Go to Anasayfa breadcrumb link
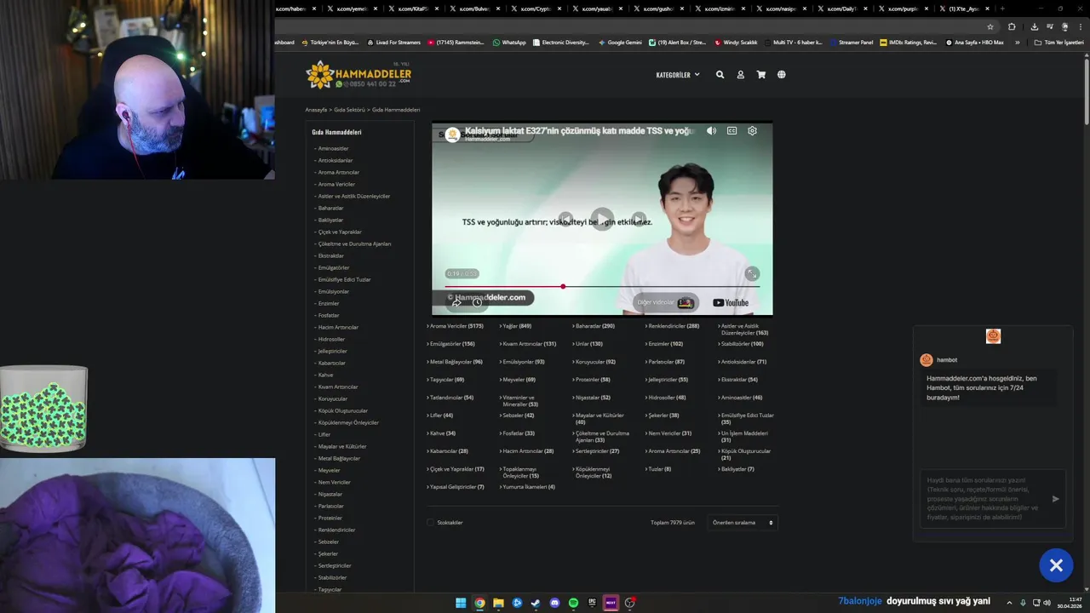 (316, 110)
